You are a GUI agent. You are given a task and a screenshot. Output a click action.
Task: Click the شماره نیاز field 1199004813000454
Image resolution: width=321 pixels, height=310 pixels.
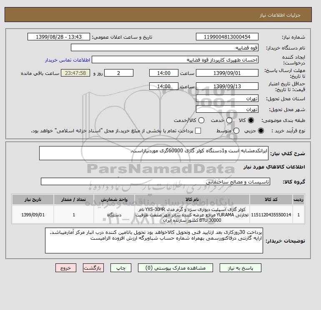(x=227, y=37)
